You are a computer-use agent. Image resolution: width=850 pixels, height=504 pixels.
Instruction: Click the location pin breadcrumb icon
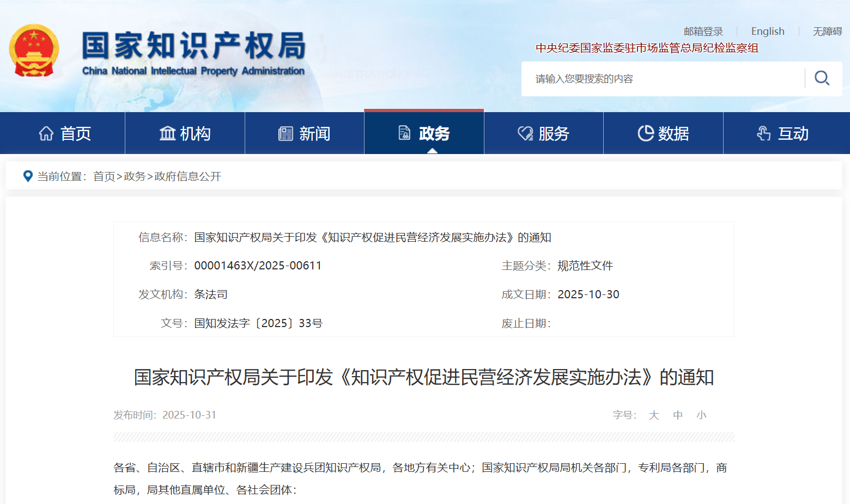click(x=28, y=176)
